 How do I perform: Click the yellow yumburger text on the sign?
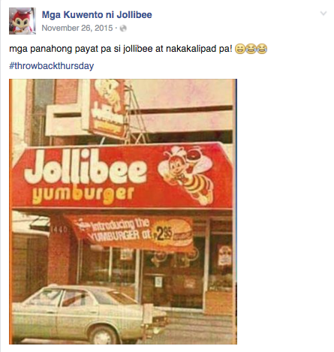click(x=83, y=195)
